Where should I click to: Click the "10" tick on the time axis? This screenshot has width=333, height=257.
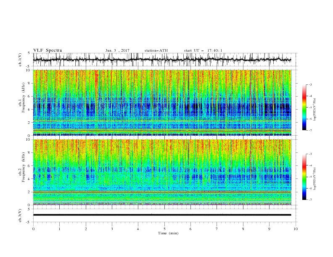[296, 229]
